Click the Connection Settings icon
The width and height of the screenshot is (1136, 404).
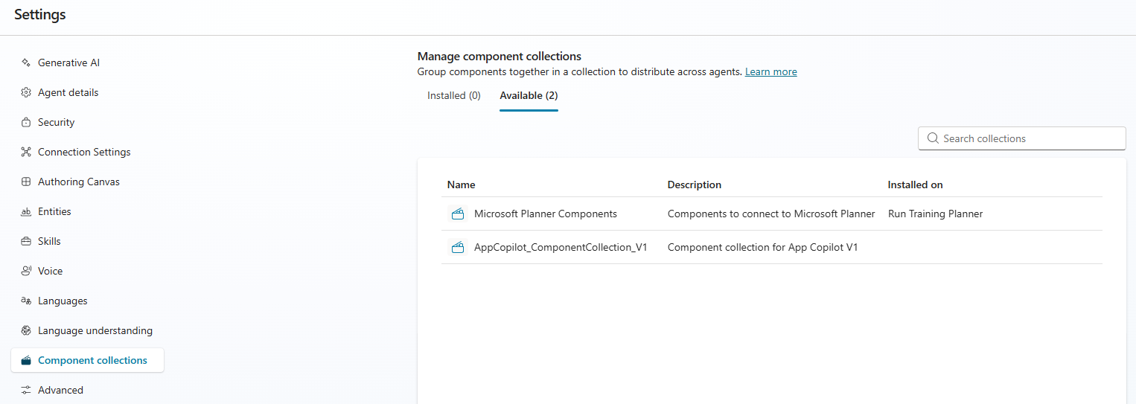[26, 153]
